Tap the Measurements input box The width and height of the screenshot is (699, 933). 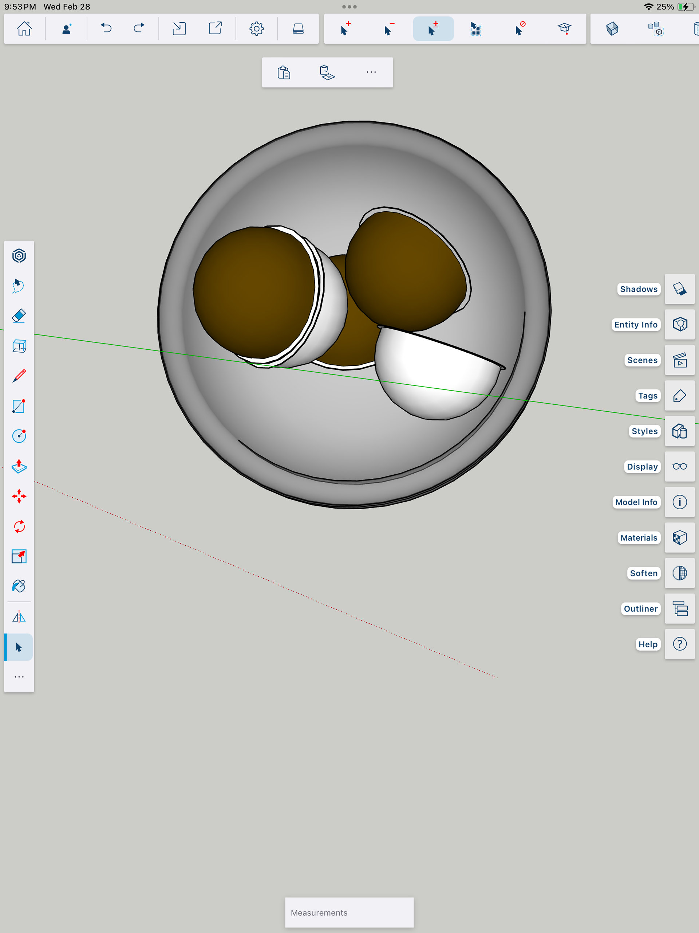click(349, 912)
